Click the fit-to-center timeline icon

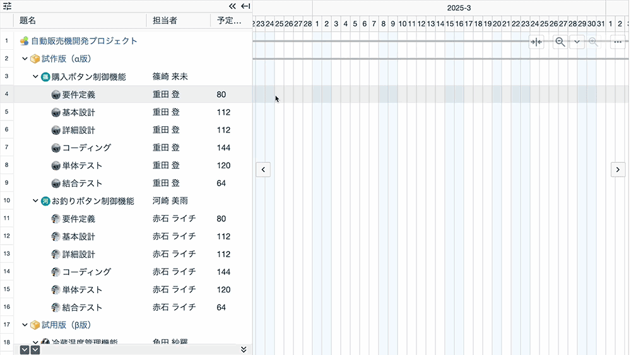(x=536, y=42)
